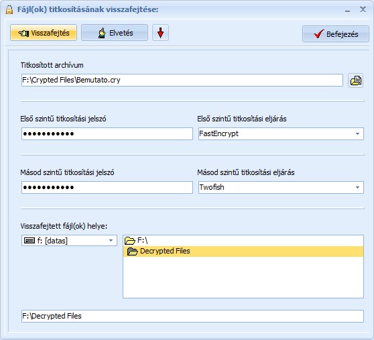This screenshot has height=340, width=374.
Task: Click the open folder icon beside F:\
Action: click(130, 241)
